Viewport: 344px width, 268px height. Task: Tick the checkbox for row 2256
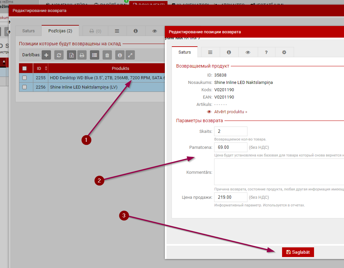pos(24,87)
